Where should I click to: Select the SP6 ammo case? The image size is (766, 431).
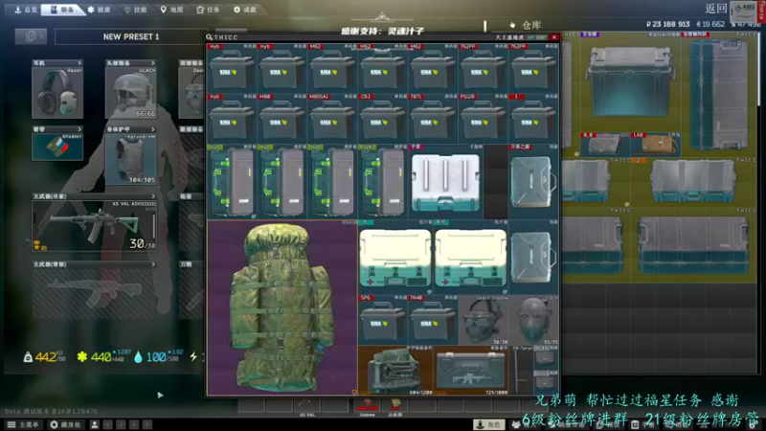(x=382, y=320)
